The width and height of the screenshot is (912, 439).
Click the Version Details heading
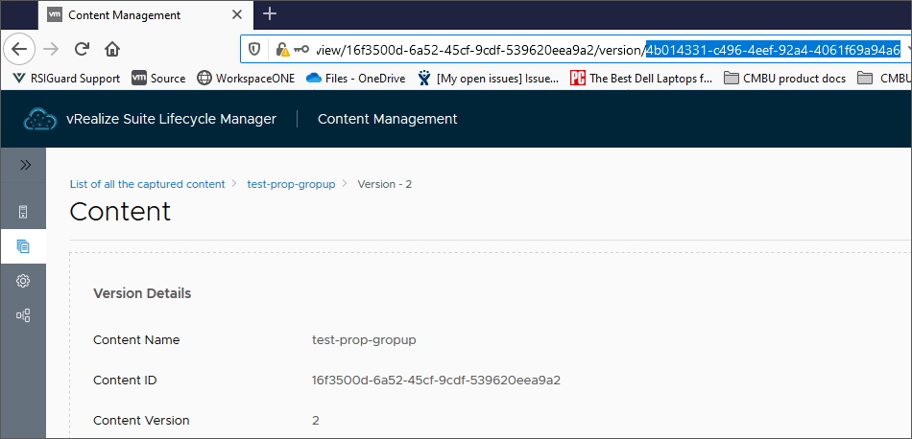[x=142, y=293]
